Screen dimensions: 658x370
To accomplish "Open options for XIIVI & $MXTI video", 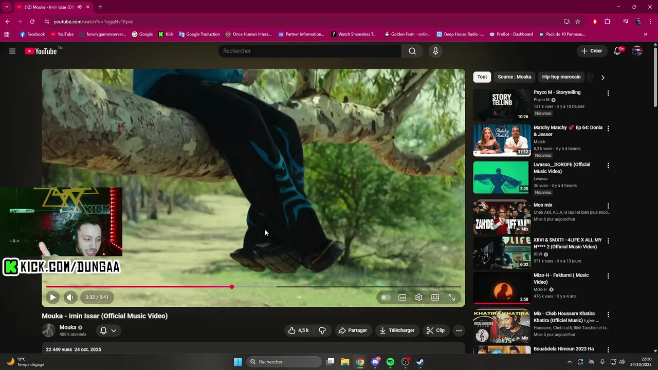I will (608, 241).
